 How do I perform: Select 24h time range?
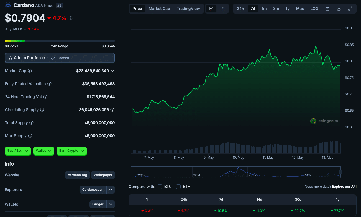(x=240, y=9)
